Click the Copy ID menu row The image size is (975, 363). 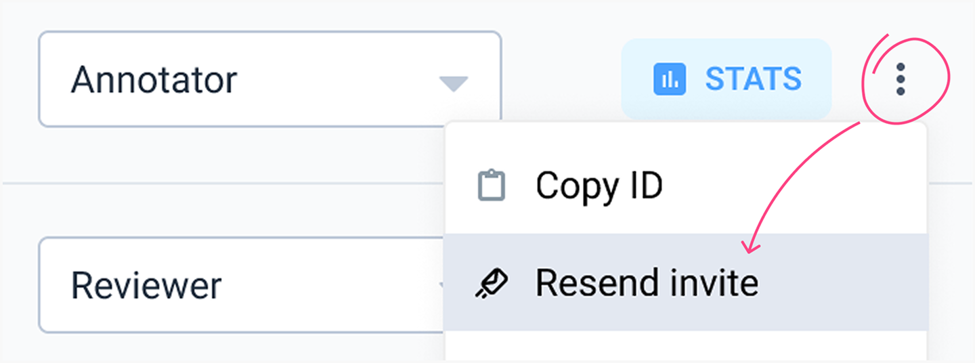[684, 186]
